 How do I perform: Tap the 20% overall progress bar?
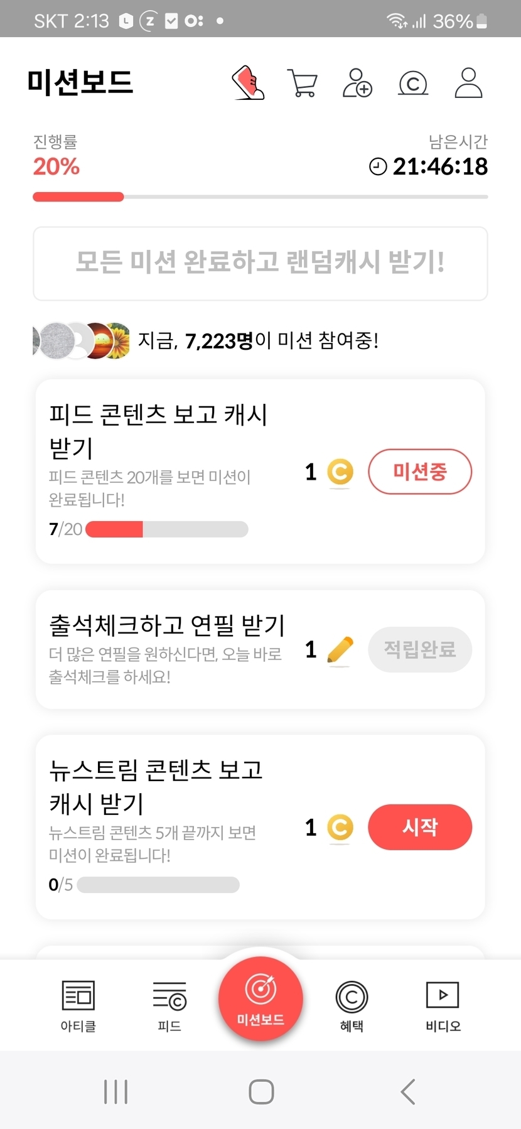click(260, 197)
